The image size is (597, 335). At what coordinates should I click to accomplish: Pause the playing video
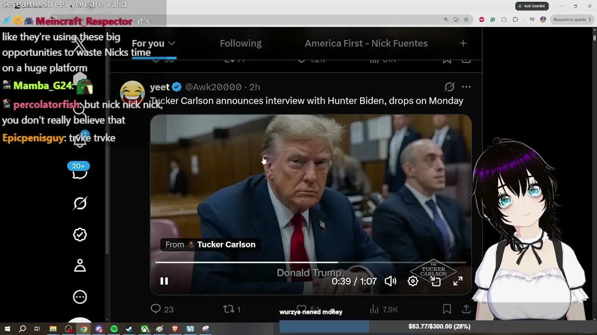[164, 281]
